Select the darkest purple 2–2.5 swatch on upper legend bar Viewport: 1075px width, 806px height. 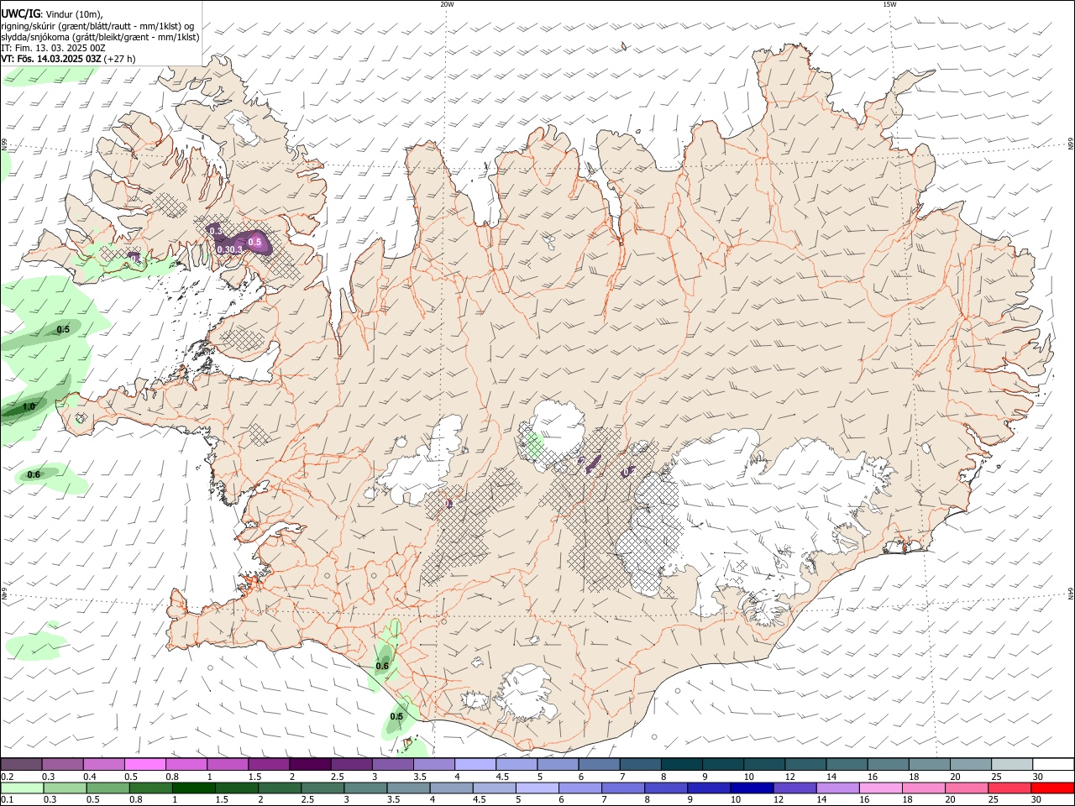click(310, 764)
